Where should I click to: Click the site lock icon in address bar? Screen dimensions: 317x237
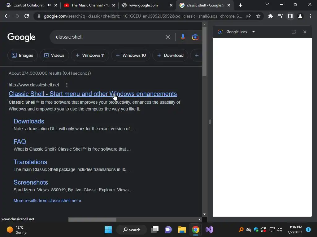(x=39, y=16)
